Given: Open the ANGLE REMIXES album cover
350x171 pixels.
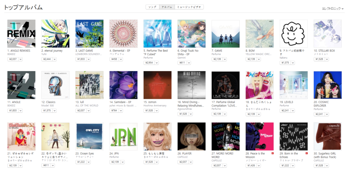Looking at the screenshot, I should coord(21,34).
